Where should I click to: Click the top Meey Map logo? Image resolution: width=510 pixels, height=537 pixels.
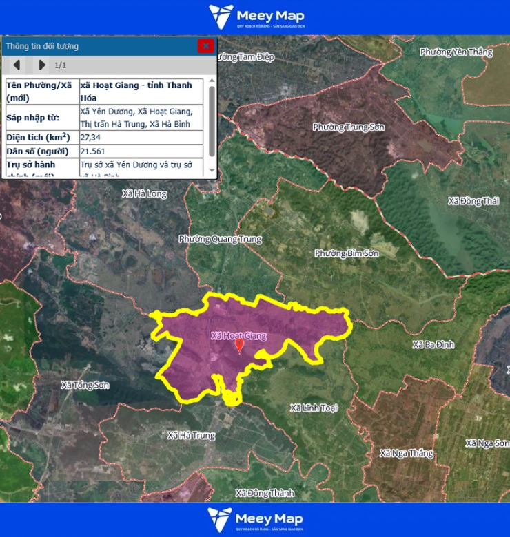click(256, 17)
